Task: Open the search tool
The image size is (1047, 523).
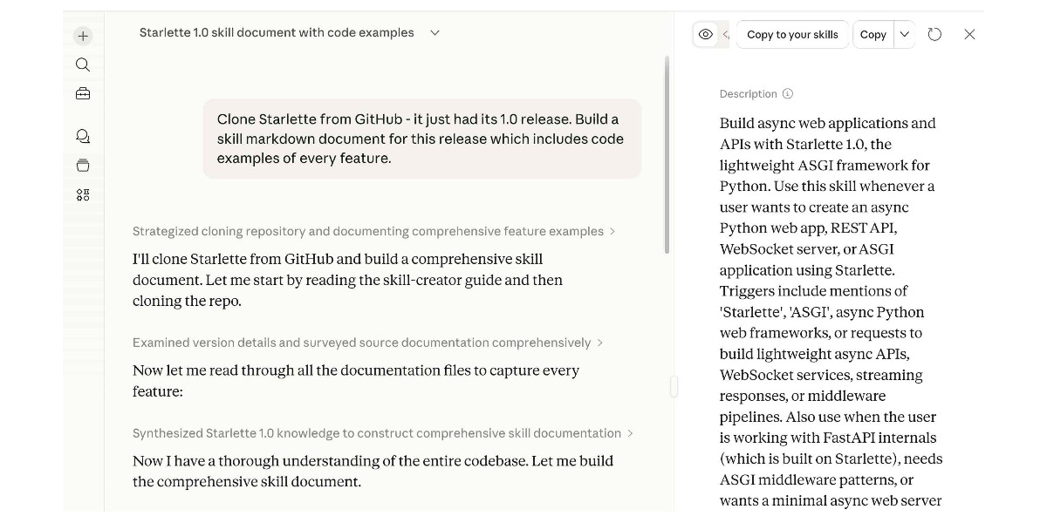Action: 82,65
